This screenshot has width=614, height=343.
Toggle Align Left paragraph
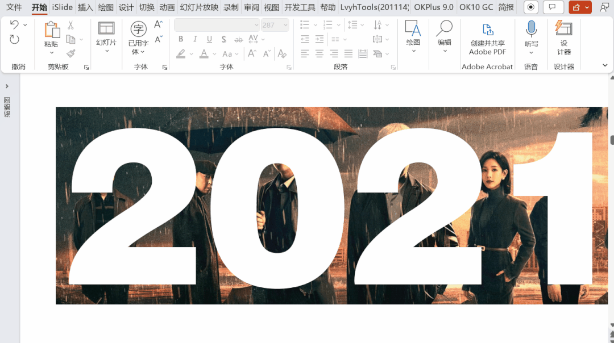tap(305, 53)
